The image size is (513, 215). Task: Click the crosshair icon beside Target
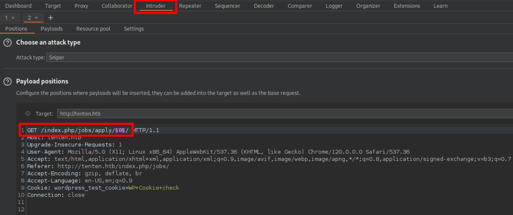pos(28,114)
